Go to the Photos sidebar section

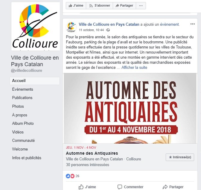coord(18,106)
